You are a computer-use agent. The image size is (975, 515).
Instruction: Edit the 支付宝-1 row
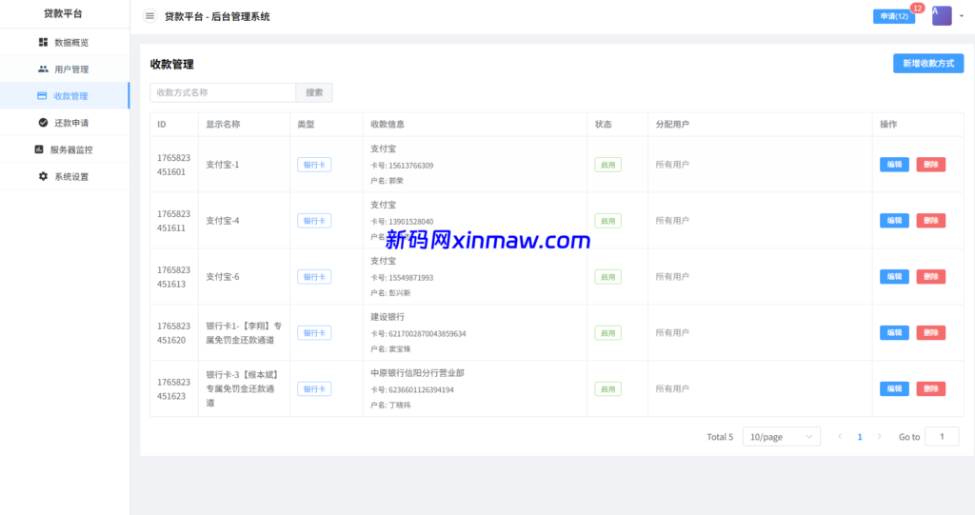(894, 164)
